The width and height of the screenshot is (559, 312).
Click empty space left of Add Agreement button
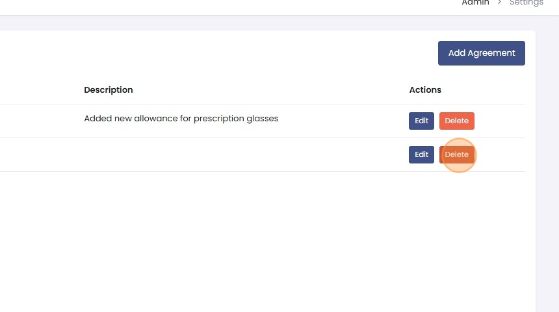(260, 53)
